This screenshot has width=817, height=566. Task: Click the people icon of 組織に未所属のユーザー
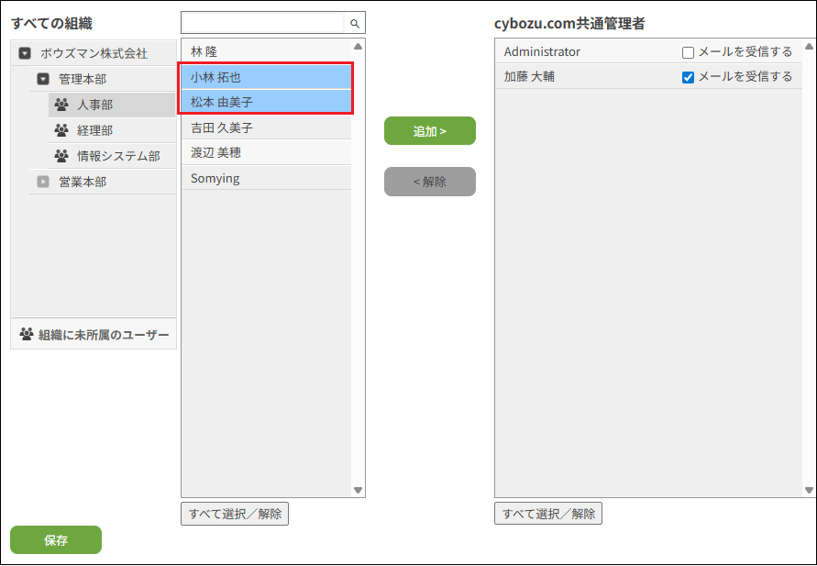pyautogui.click(x=27, y=335)
